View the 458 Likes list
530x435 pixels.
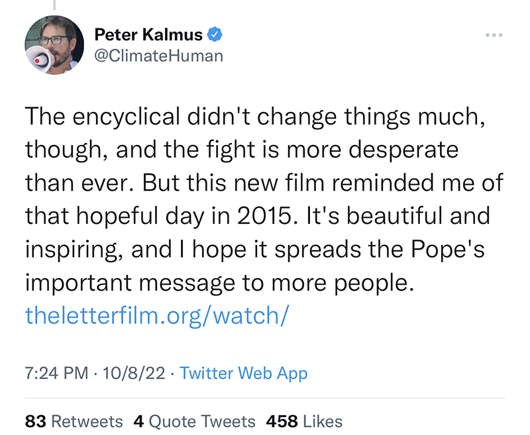pyautogui.click(x=304, y=421)
